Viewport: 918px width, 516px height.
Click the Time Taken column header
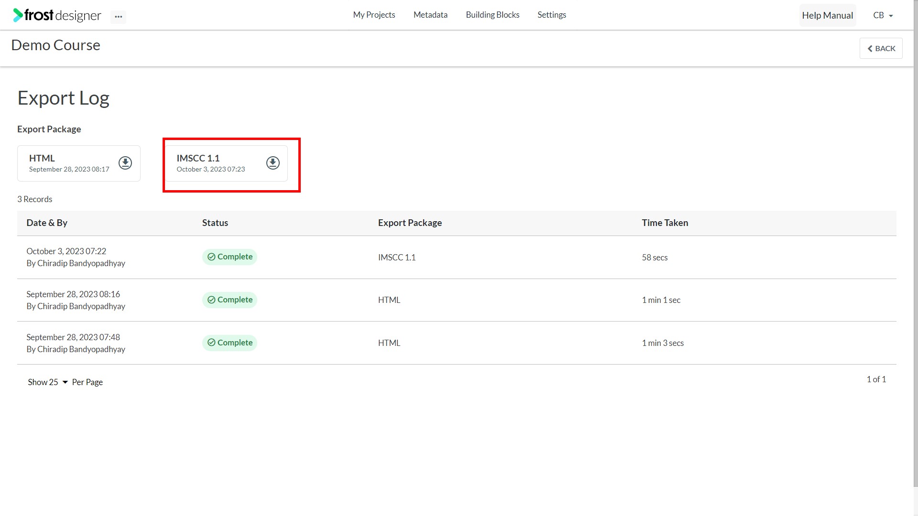(665, 223)
